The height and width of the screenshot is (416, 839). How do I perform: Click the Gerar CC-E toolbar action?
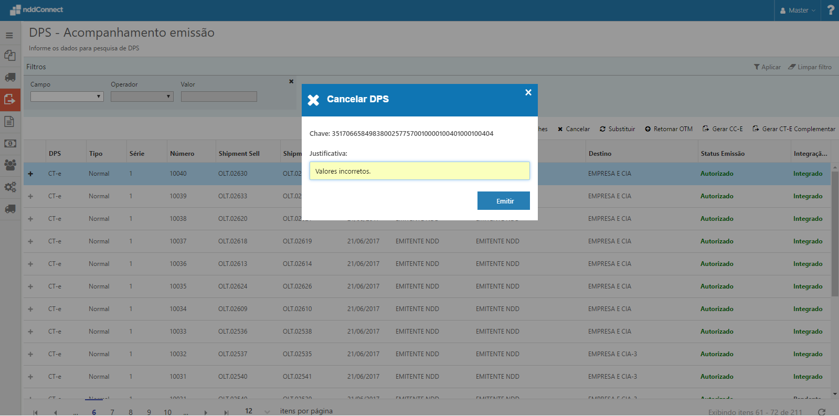pos(723,129)
